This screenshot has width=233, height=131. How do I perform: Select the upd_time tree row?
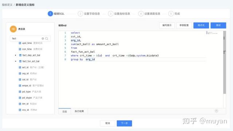pos(31,43)
